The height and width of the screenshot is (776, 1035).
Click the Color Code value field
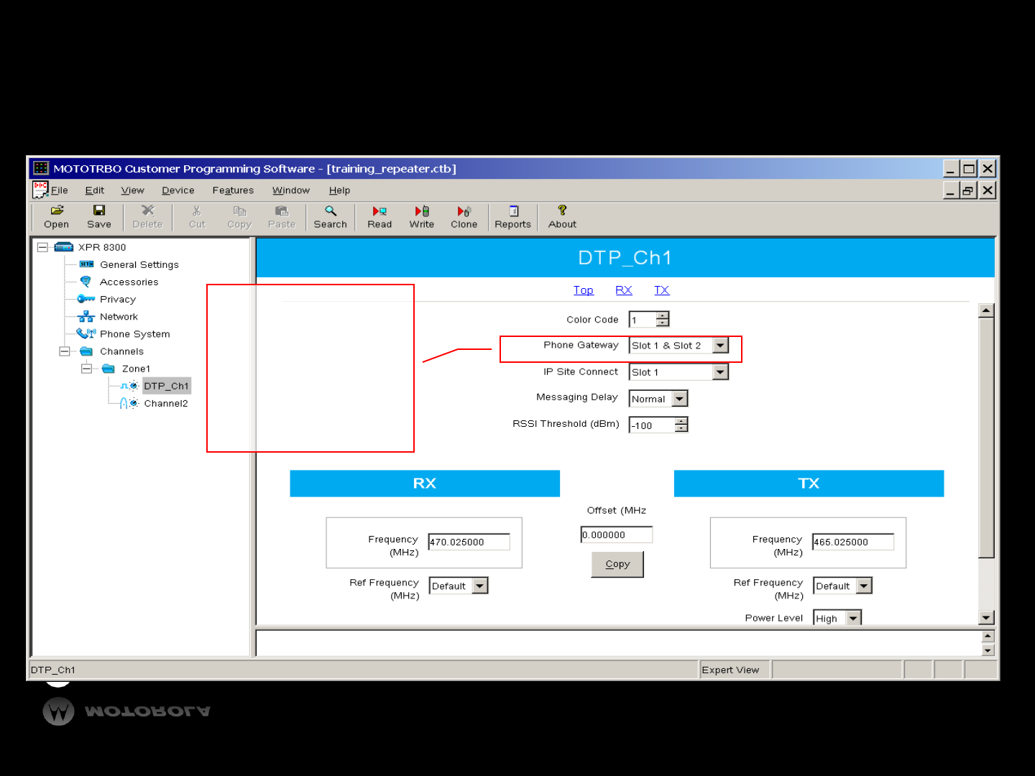coord(643,319)
